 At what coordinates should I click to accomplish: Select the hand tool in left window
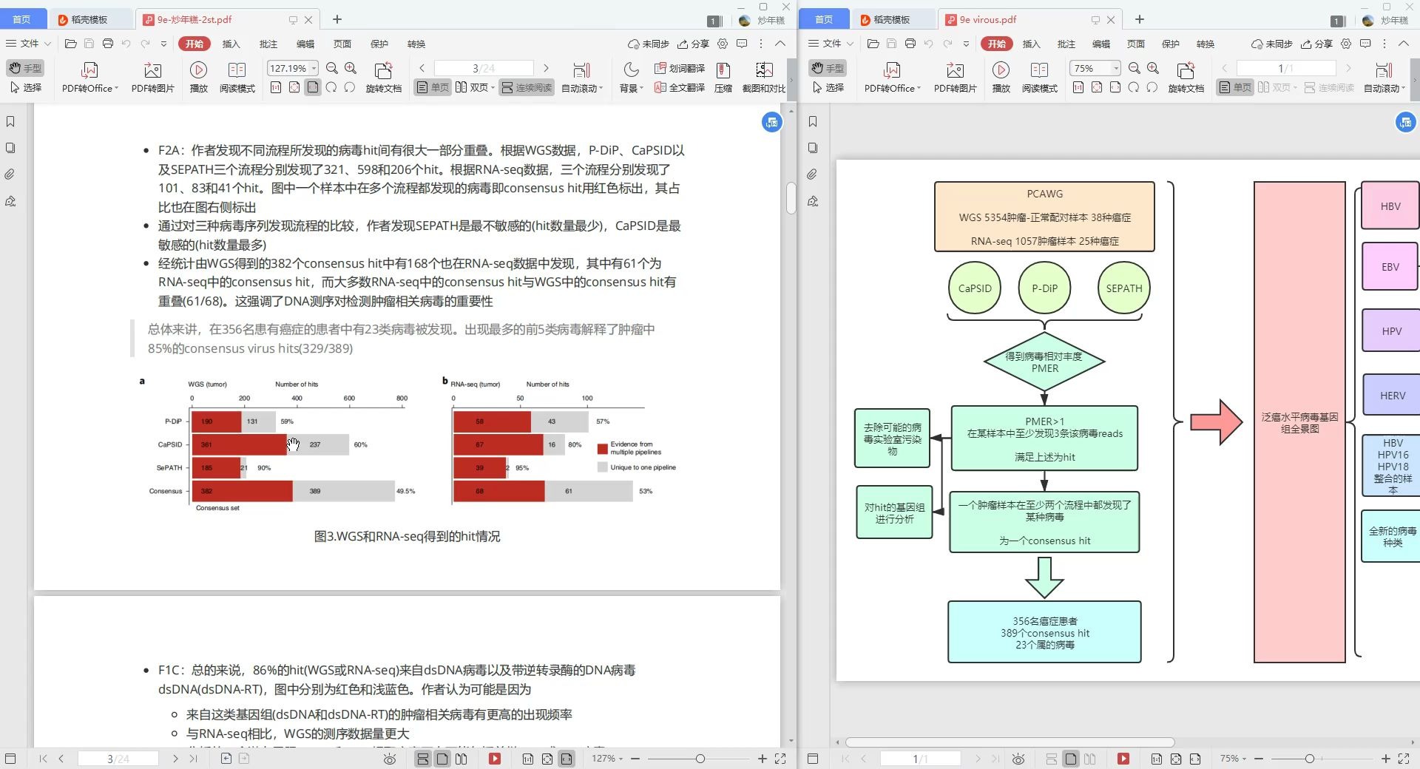coord(25,68)
